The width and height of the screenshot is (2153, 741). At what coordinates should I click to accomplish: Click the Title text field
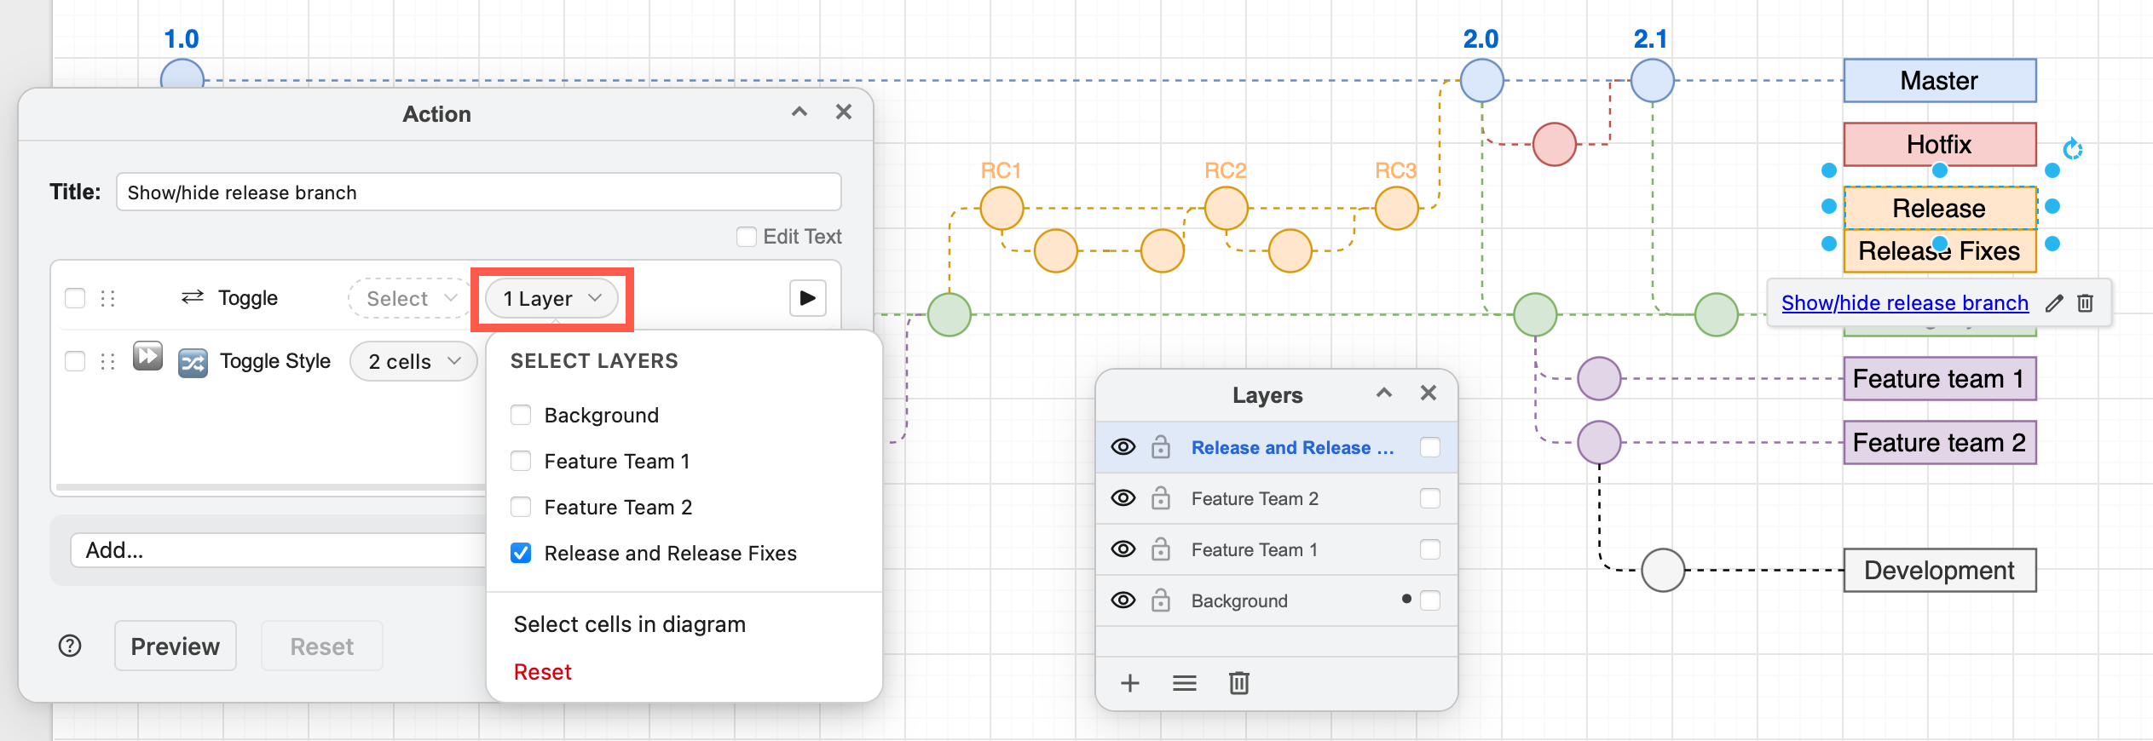479,192
